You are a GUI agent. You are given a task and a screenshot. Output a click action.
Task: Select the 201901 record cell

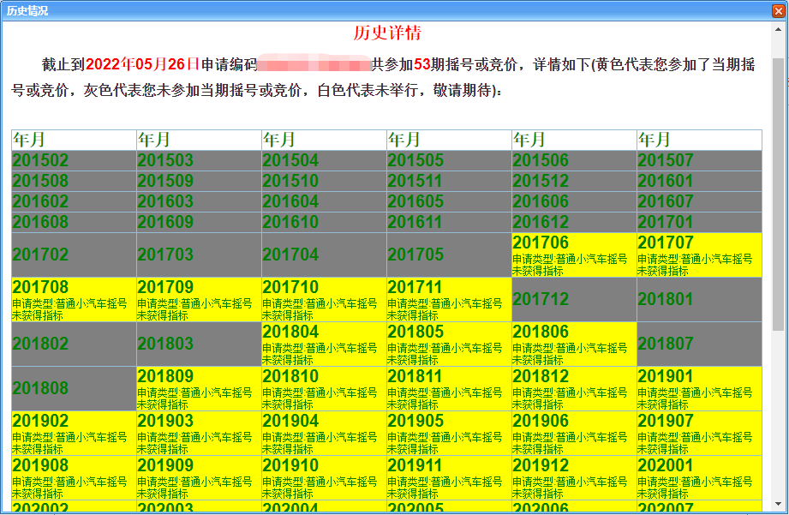pos(699,388)
